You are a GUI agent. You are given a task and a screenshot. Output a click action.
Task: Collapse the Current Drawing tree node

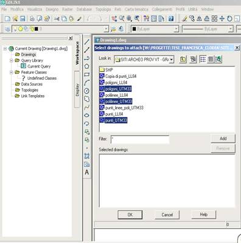(5, 49)
